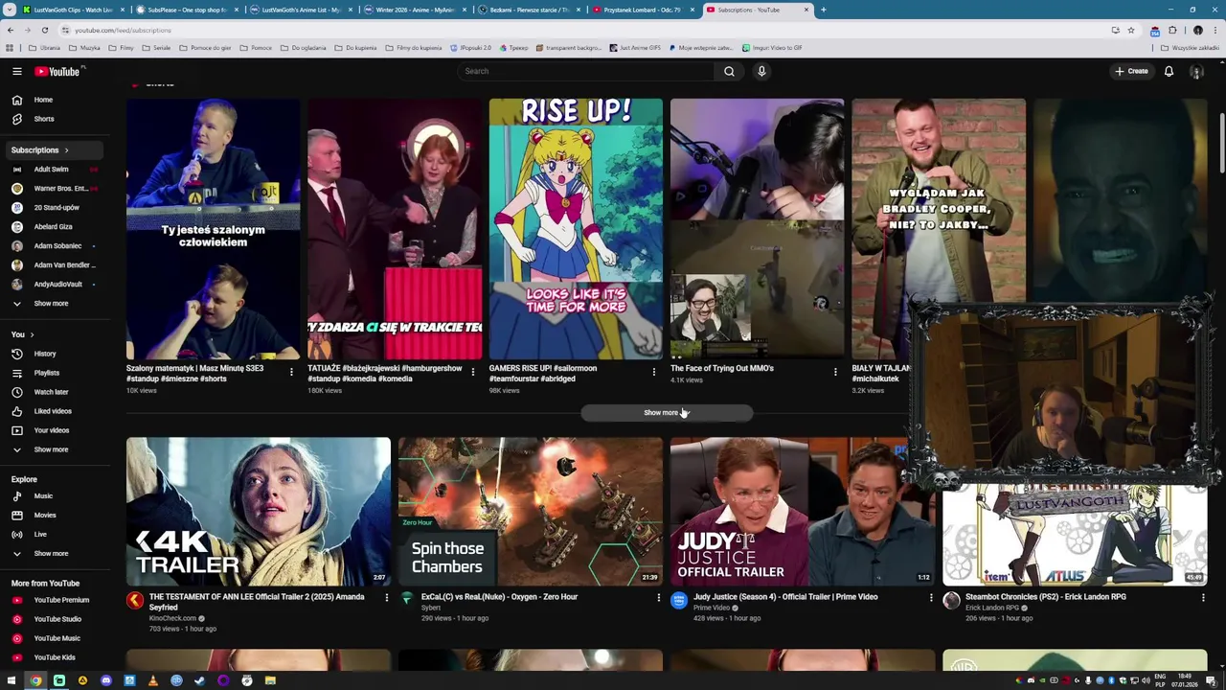The height and width of the screenshot is (690, 1226).
Task: Open the Muzyka bookmarks folder
Action: (x=84, y=47)
